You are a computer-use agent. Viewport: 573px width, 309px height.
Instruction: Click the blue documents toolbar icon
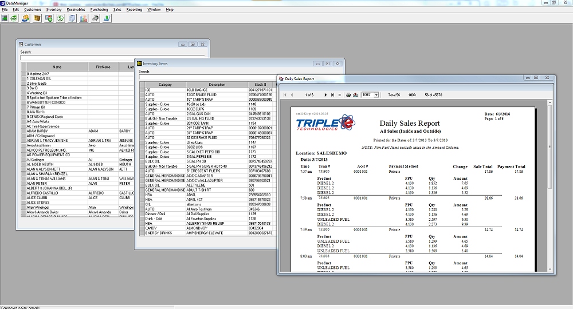click(x=72, y=18)
